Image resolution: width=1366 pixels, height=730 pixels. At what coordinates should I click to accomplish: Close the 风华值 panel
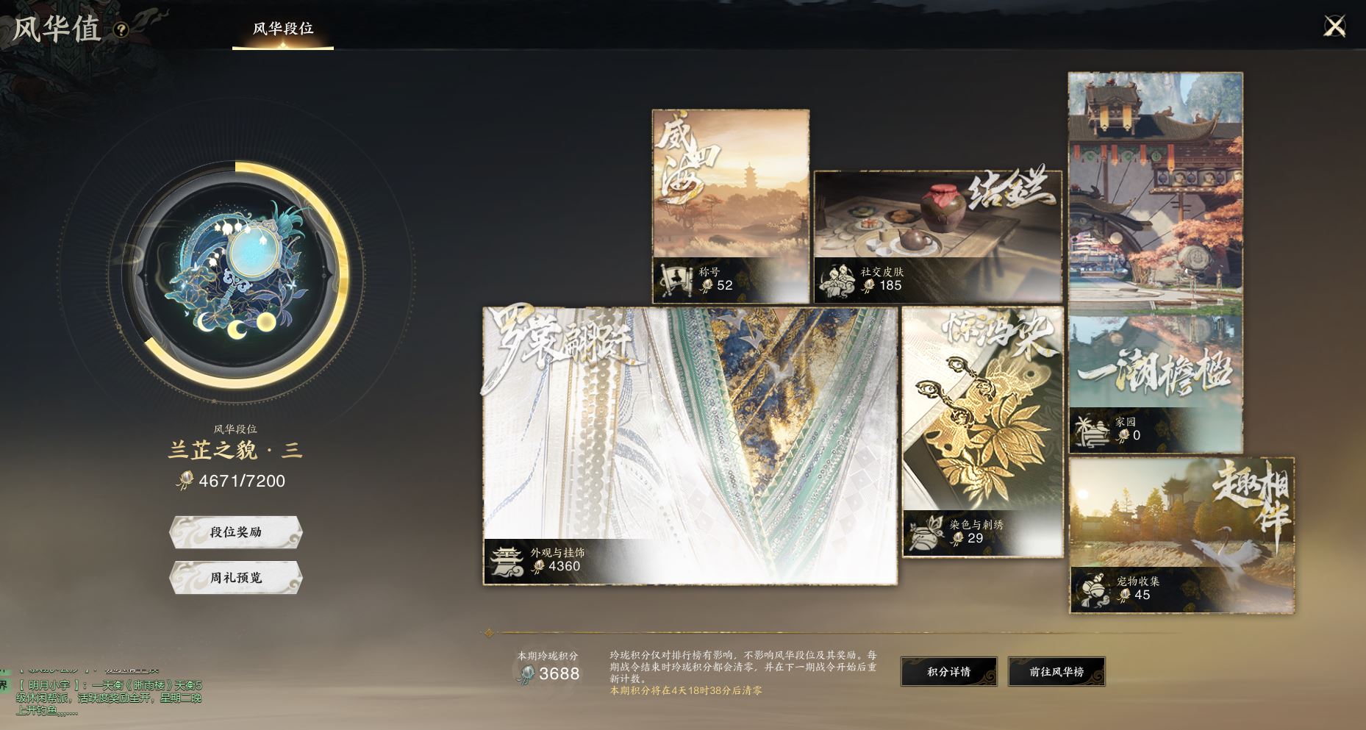(x=1334, y=26)
